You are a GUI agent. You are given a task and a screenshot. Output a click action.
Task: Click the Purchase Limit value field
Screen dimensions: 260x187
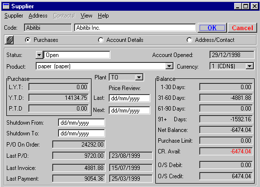pos(226,141)
